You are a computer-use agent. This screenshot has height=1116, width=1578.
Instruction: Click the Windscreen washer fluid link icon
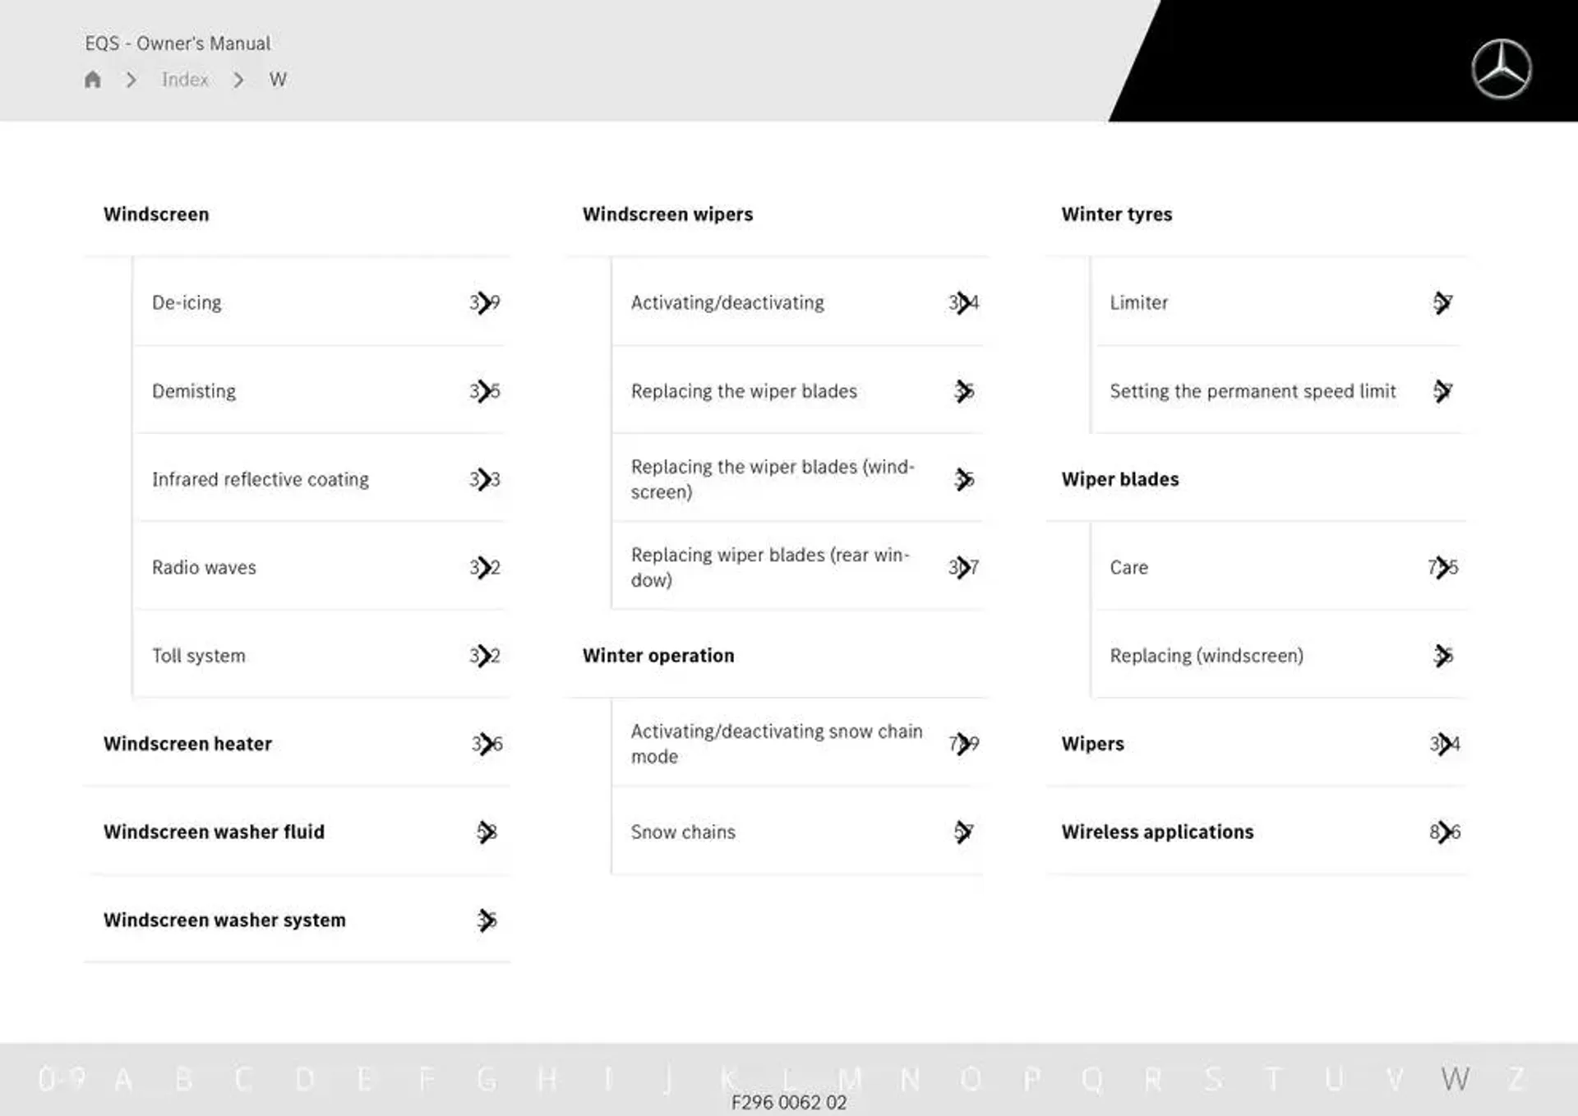tap(484, 831)
